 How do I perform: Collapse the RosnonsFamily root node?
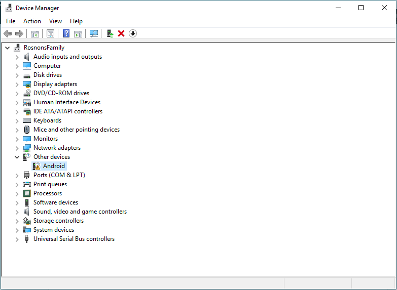pos(7,48)
